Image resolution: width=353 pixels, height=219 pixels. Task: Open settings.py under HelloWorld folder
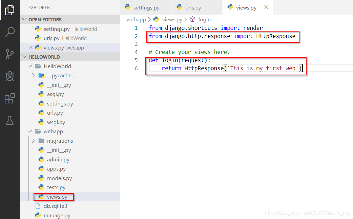(x=70, y=104)
